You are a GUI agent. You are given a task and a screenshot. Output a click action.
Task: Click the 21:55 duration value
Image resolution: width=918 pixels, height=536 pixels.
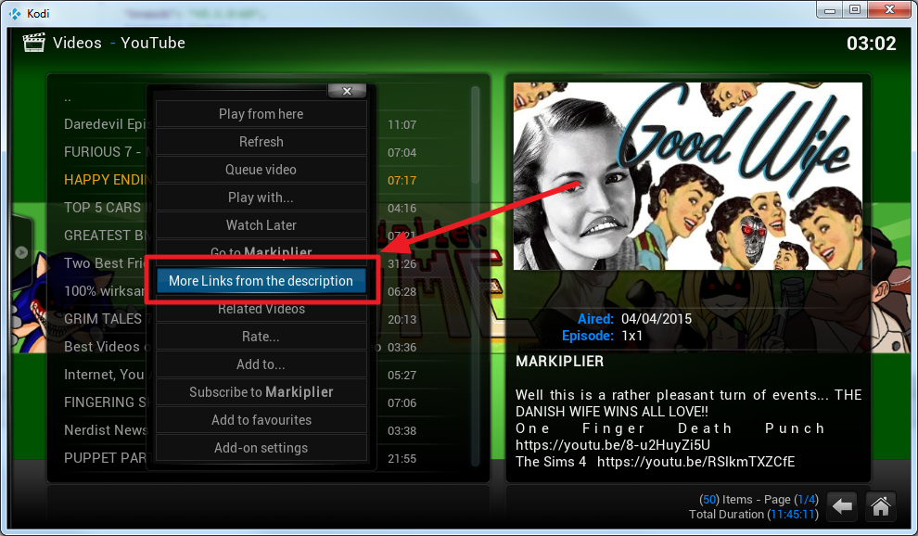[x=402, y=459]
